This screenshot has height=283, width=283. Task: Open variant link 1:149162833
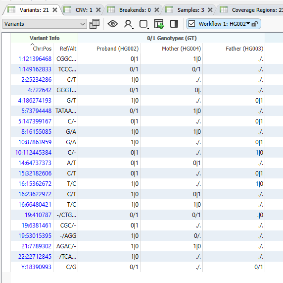click(35, 69)
